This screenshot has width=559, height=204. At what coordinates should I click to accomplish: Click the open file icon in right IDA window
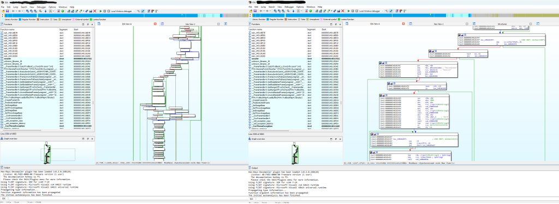click(251, 11)
